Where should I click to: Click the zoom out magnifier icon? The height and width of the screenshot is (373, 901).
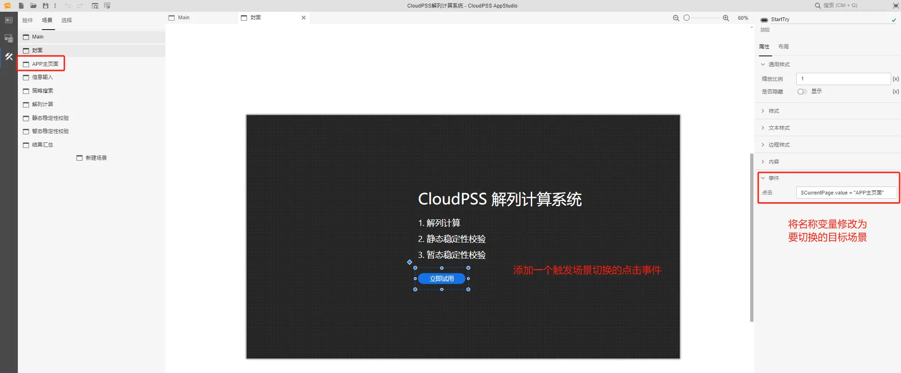tap(676, 18)
